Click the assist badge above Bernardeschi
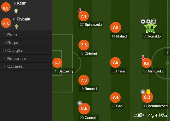 pyautogui.click(x=143, y=92)
